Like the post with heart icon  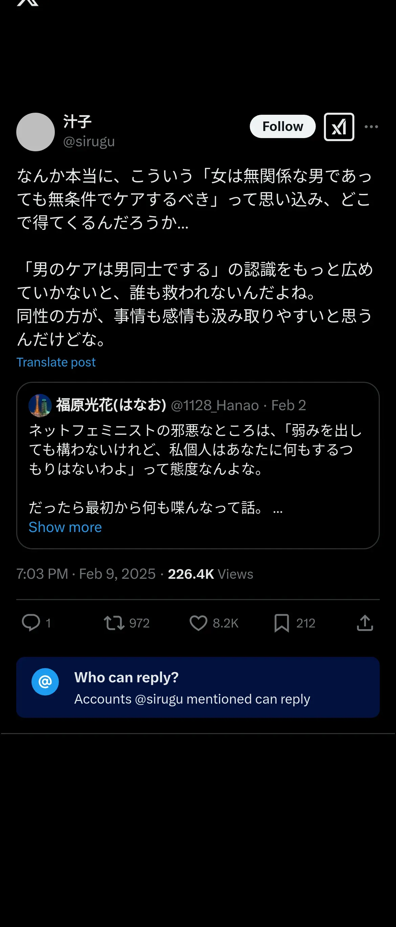[198, 622]
